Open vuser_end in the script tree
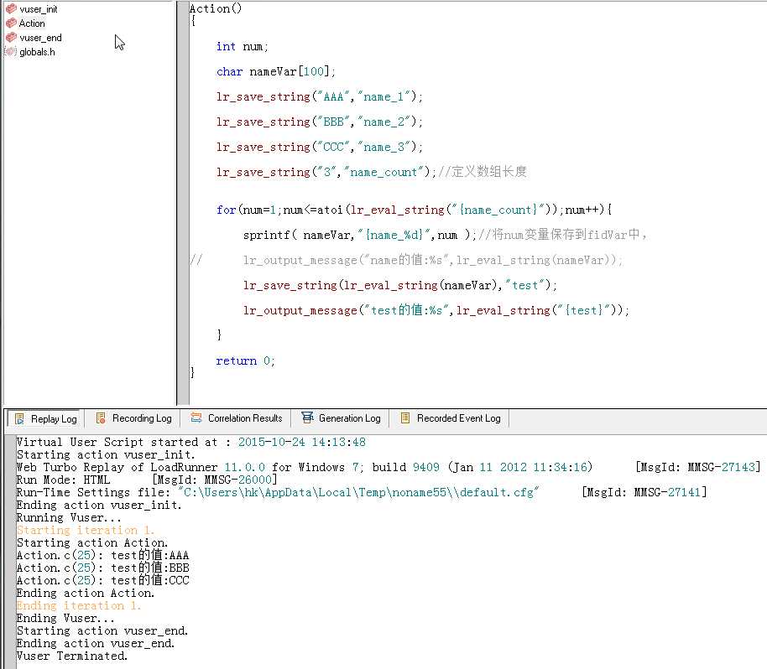 click(x=40, y=38)
